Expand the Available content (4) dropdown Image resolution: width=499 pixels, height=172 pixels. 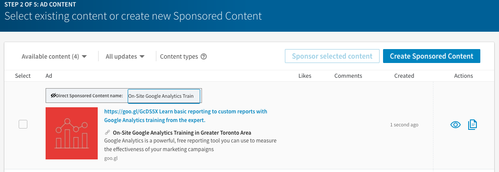click(x=54, y=56)
